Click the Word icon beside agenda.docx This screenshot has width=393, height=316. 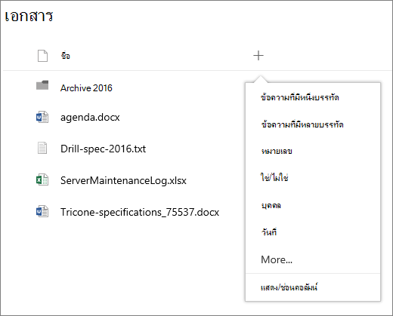pyautogui.click(x=42, y=117)
